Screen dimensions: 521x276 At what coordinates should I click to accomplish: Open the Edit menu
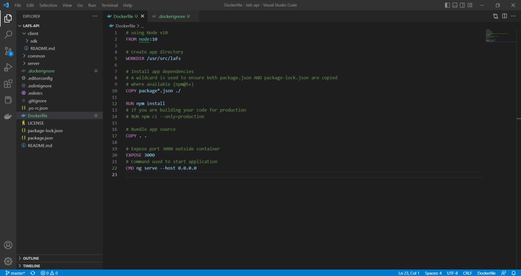(x=30, y=5)
